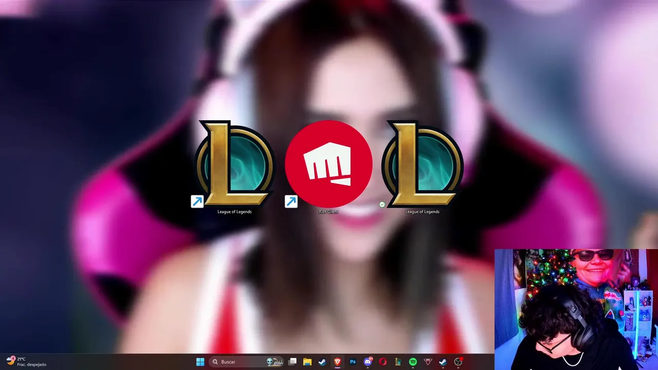Screen dimensions: 658x370
Task: Select the 'Riot Client' icon label
Action: (328, 212)
